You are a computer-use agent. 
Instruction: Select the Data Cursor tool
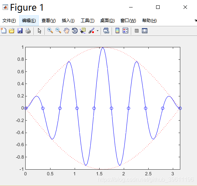pyautogui.click(x=83, y=31)
